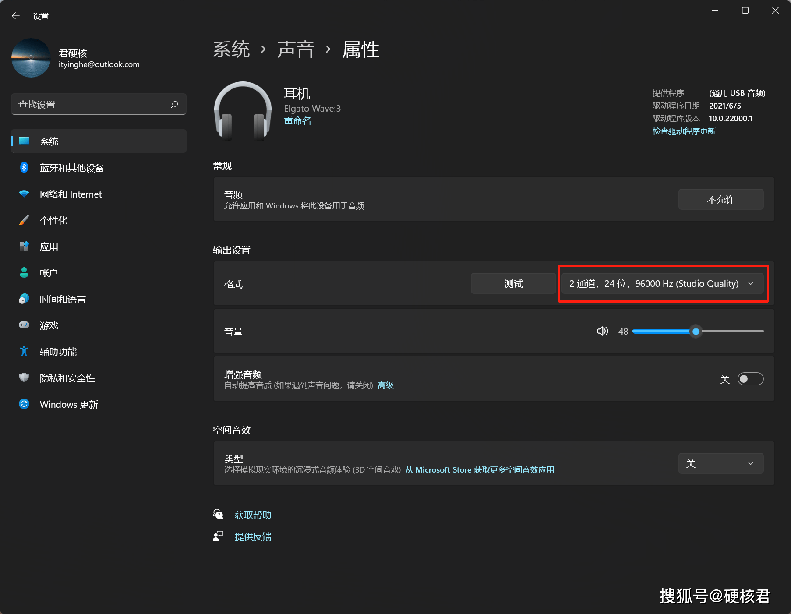791x614 pixels.
Task: Click the Find a setting search box
Action: click(92, 104)
